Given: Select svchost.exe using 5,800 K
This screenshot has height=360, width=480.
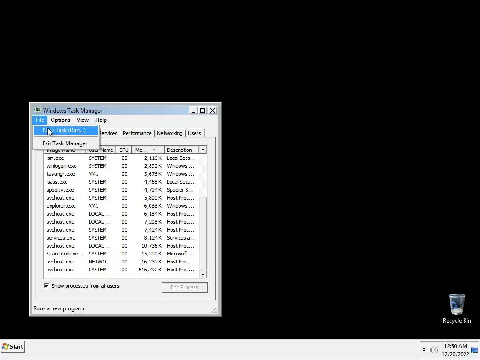Looking at the screenshot, I should pos(121,198).
